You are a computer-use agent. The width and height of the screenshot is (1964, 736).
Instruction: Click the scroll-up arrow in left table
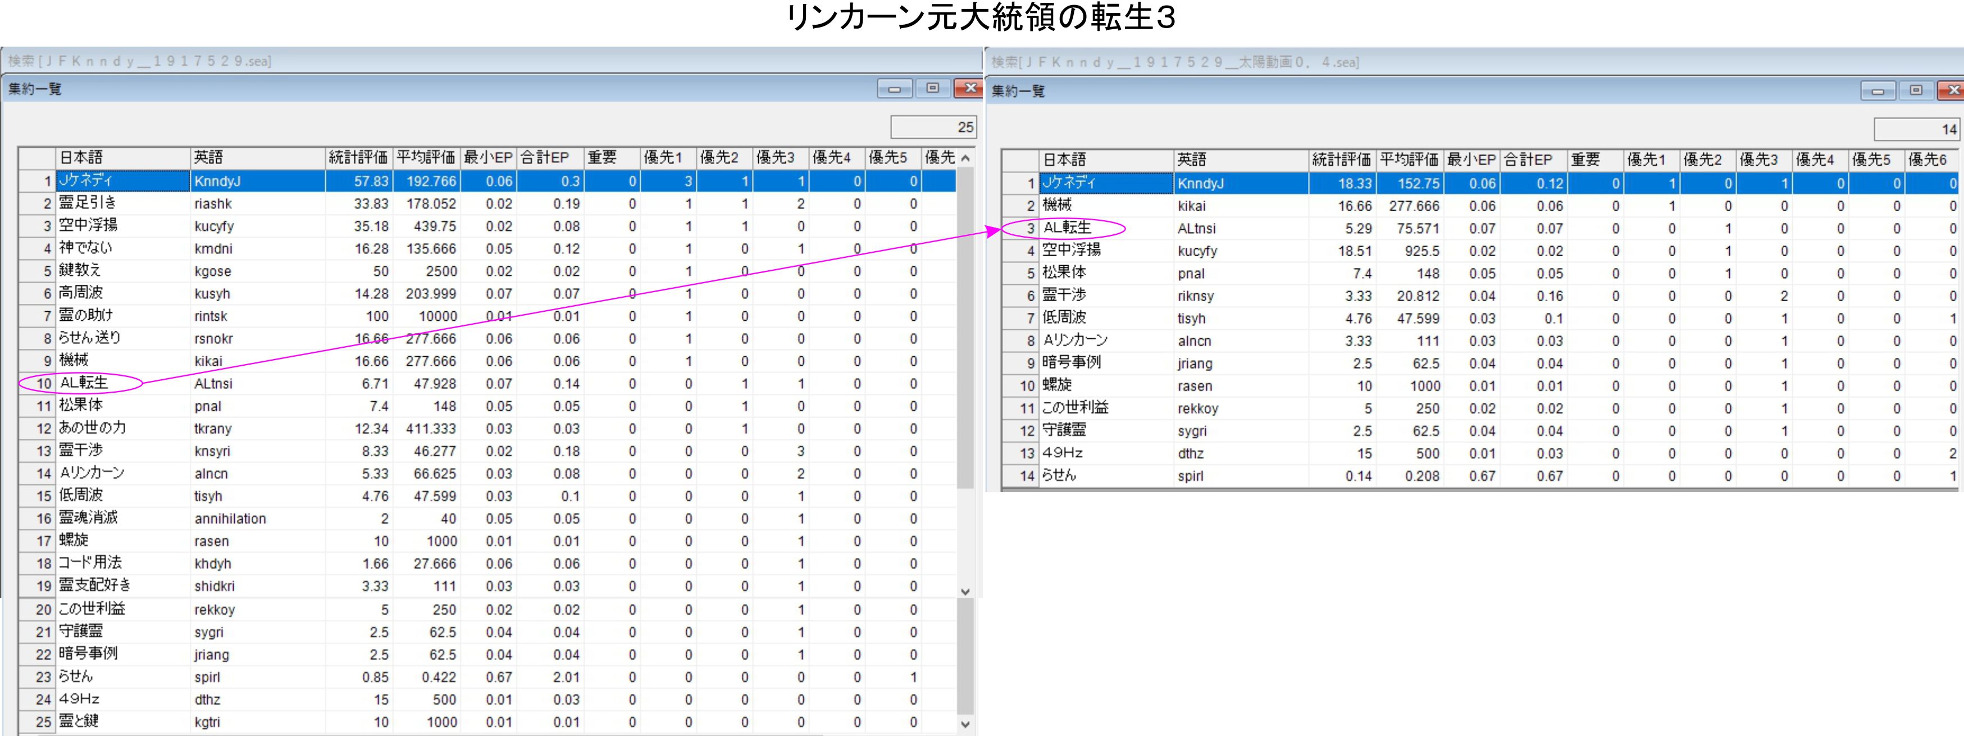(965, 158)
